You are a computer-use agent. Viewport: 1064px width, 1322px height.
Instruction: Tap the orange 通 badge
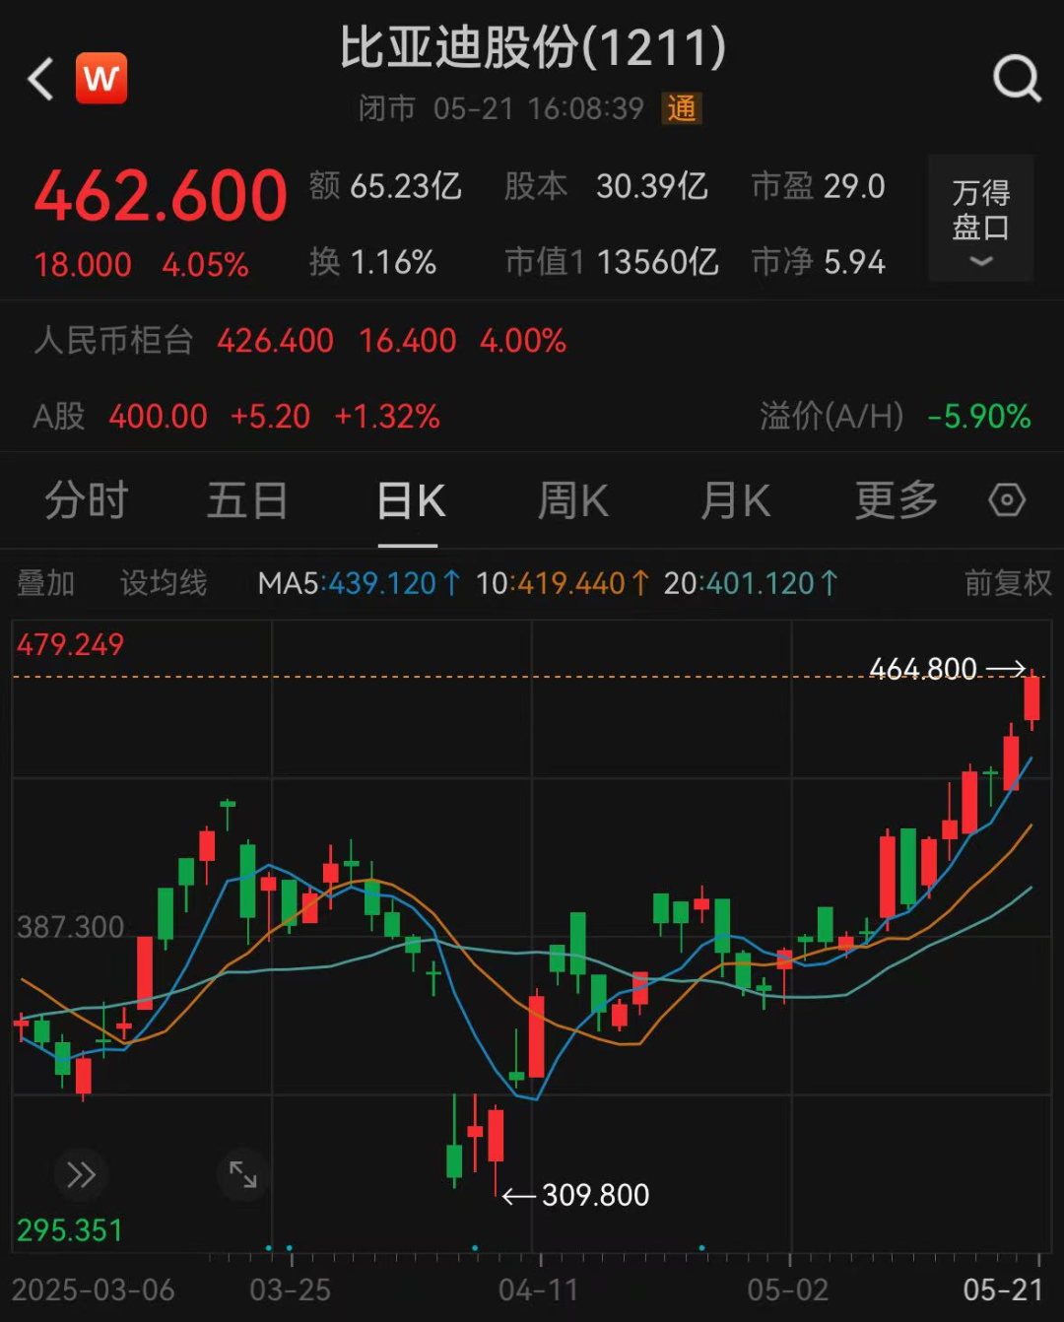point(682,108)
